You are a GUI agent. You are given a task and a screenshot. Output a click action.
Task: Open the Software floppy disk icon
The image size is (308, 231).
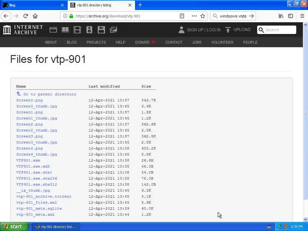pyautogui.click(x=101, y=30)
